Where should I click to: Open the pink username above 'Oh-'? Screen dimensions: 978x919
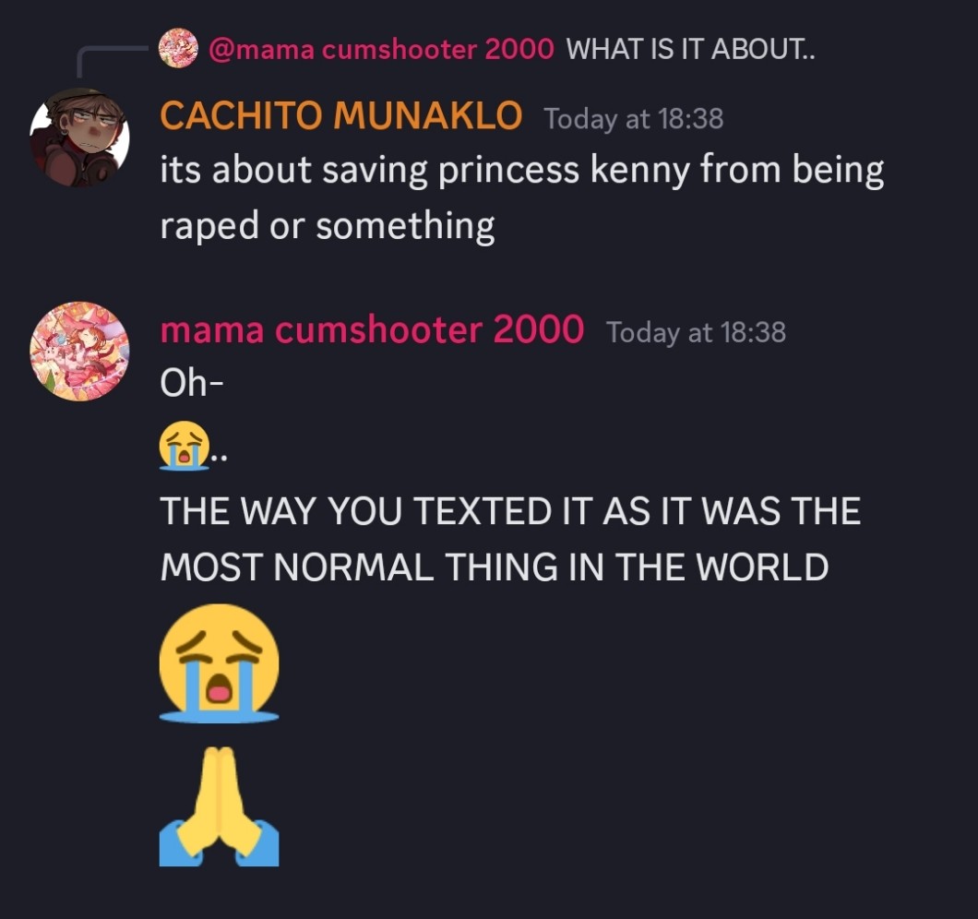point(371,329)
